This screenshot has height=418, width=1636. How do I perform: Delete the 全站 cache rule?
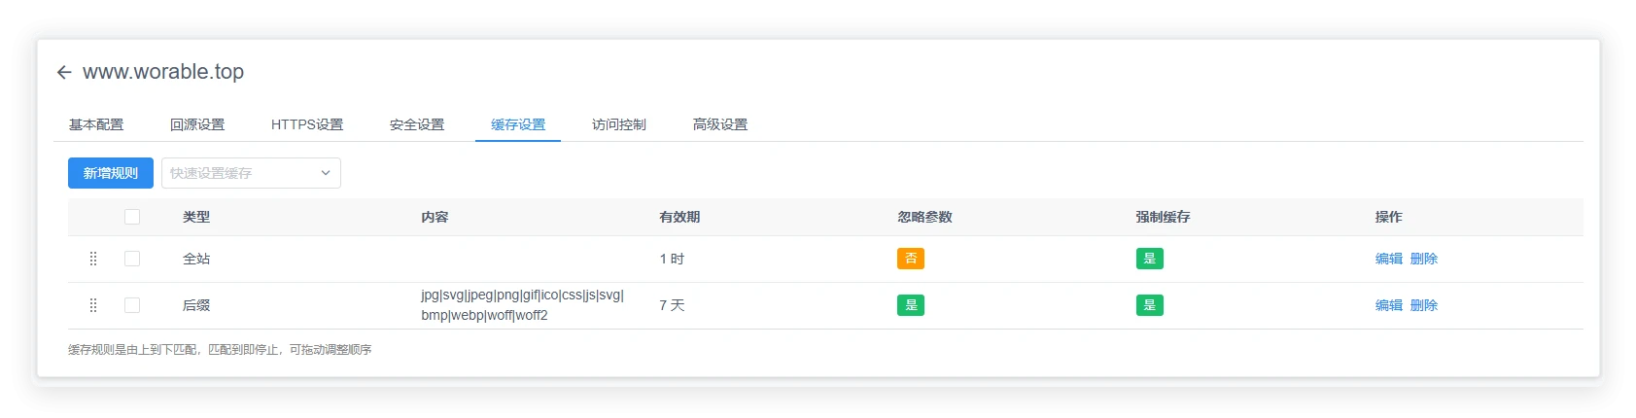[1424, 259]
